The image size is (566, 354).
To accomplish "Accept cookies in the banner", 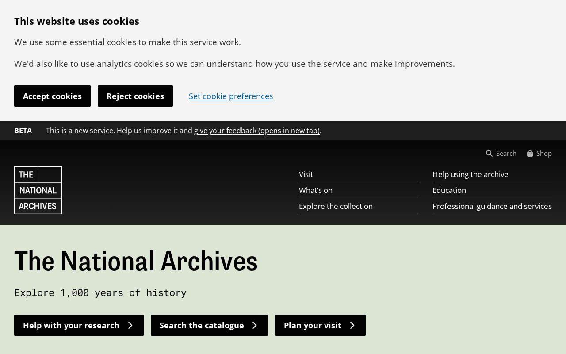I will click(52, 96).
